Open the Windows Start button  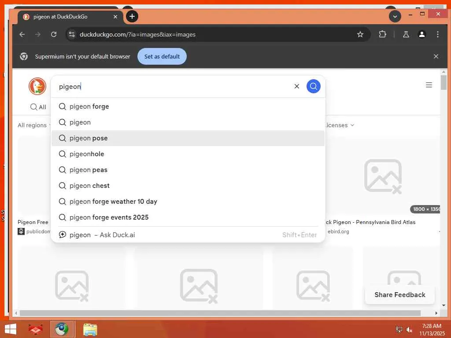(11, 329)
